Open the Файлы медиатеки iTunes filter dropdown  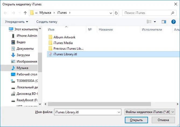(x=150, y=112)
